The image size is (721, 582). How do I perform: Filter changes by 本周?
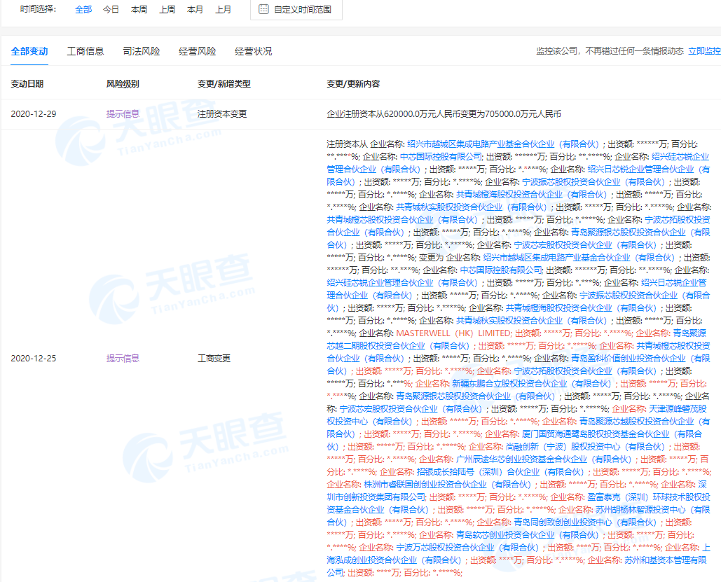[139, 9]
